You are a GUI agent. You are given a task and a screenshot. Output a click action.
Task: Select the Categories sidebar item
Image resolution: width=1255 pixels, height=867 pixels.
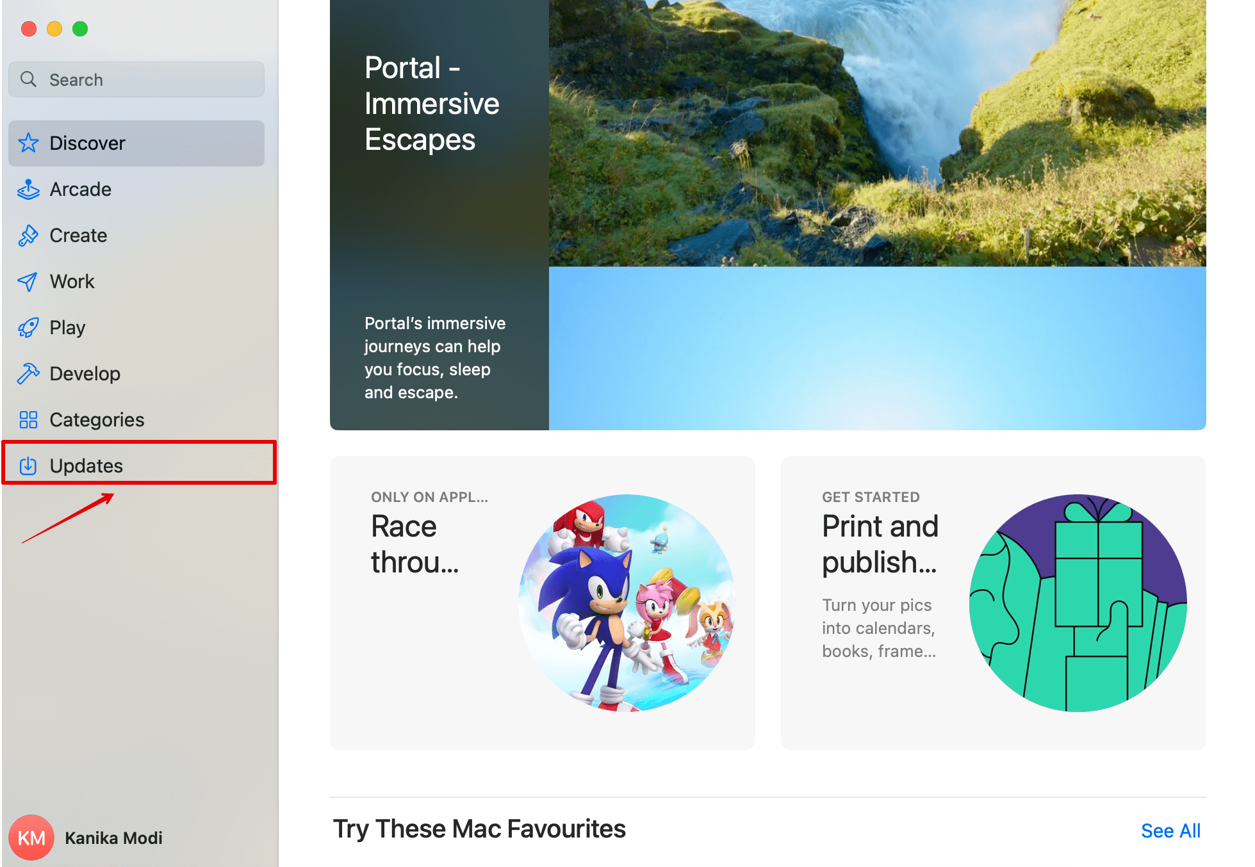pyautogui.click(x=97, y=419)
